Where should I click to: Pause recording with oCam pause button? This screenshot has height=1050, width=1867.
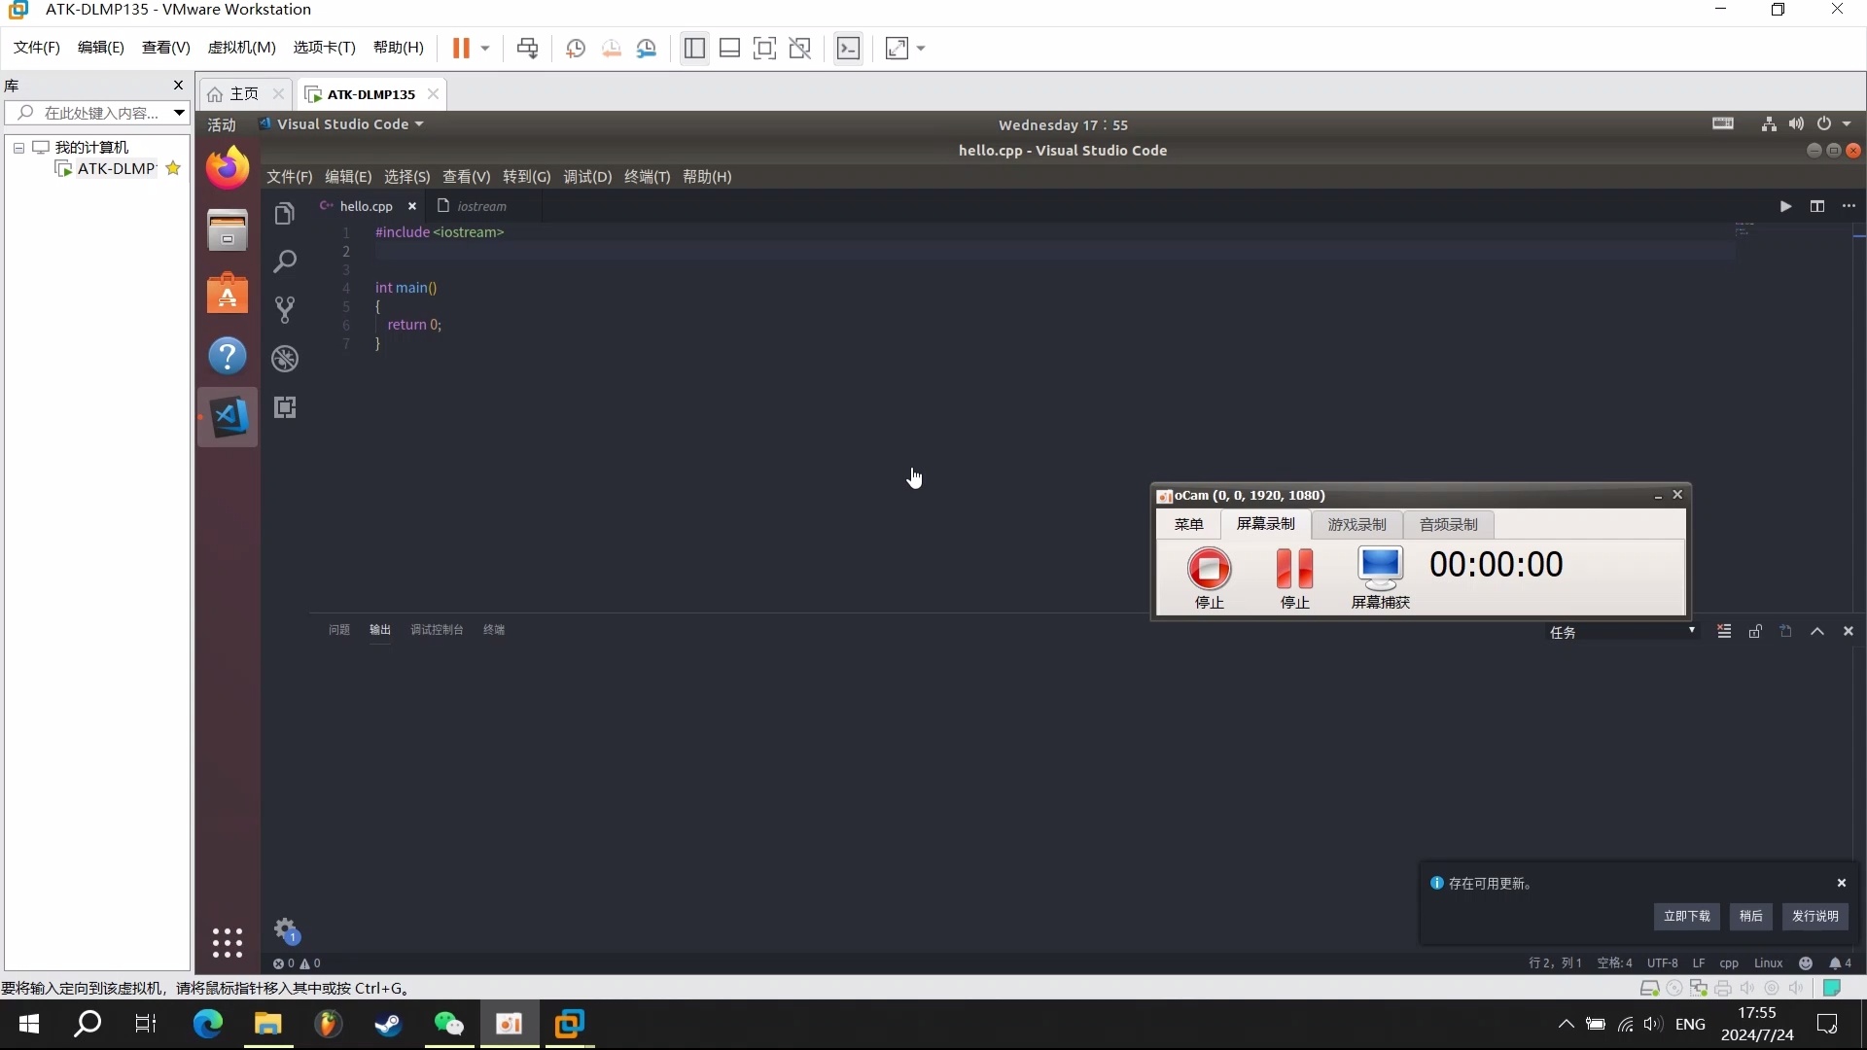pyautogui.click(x=1294, y=569)
